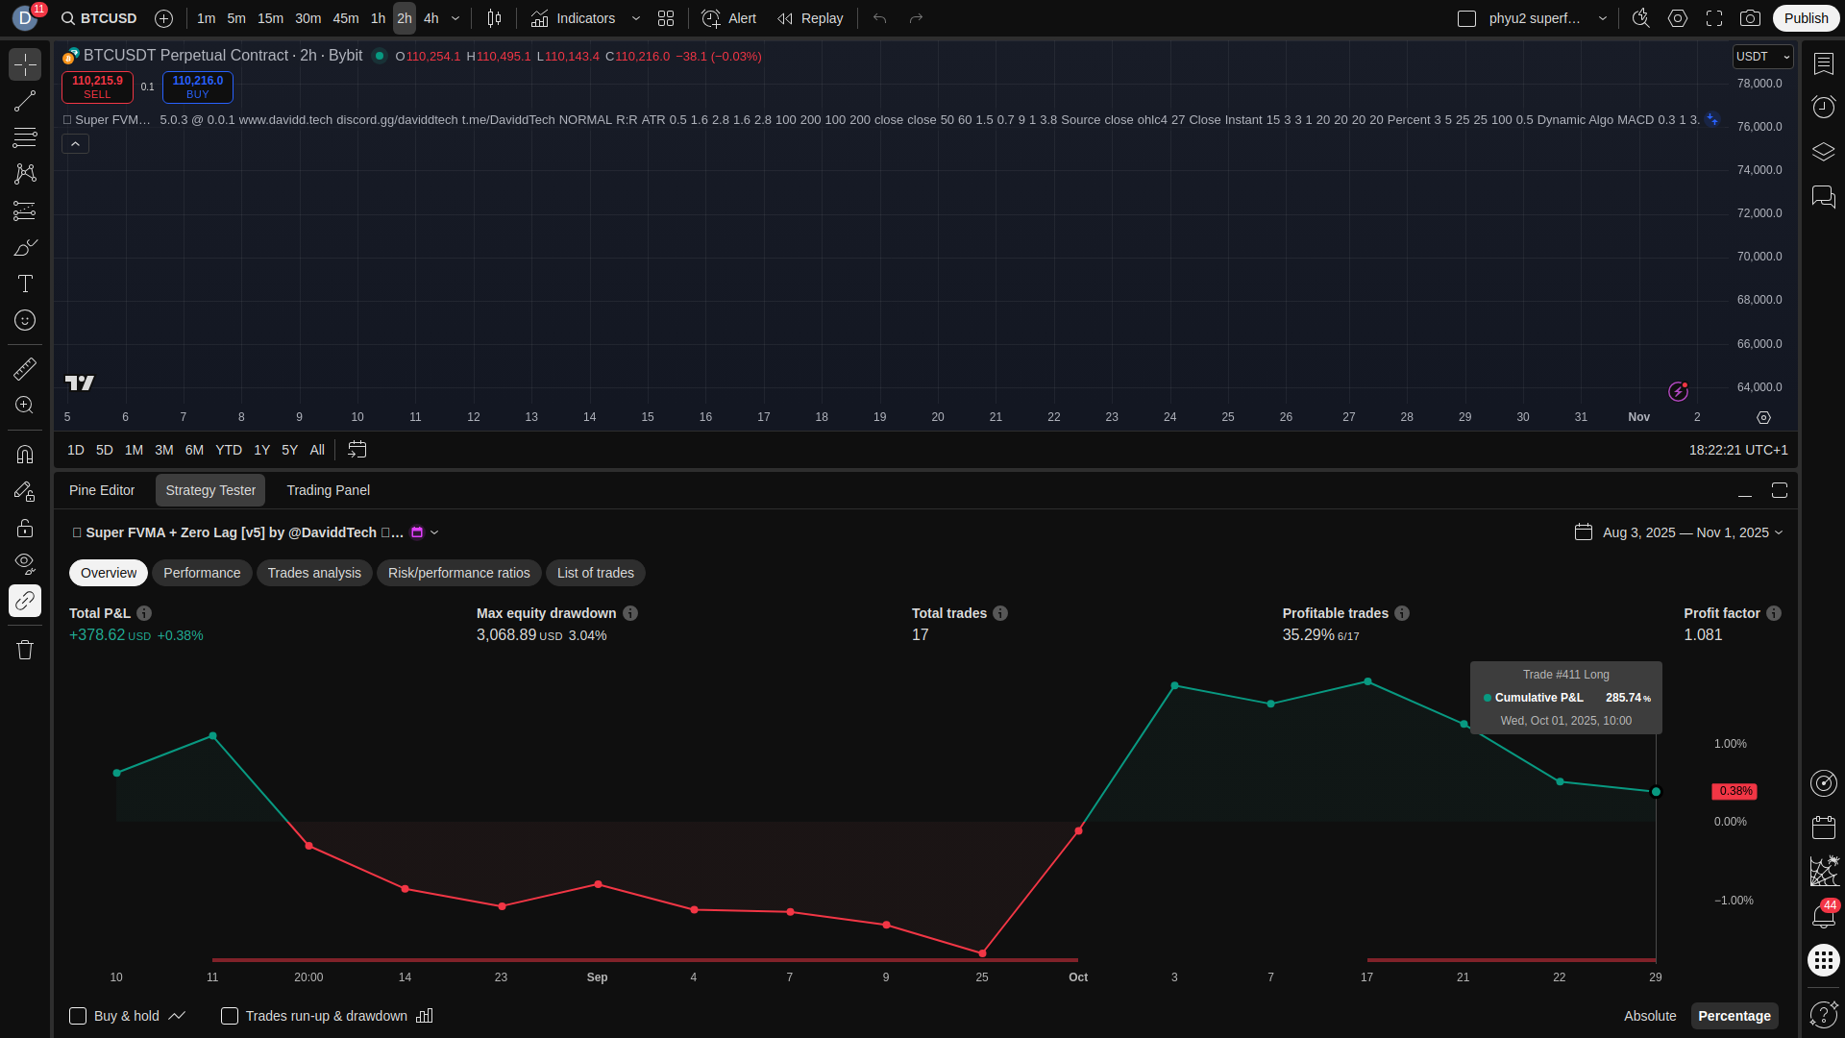Switch to the Pine Editor tab
1845x1038 pixels.
(x=102, y=490)
